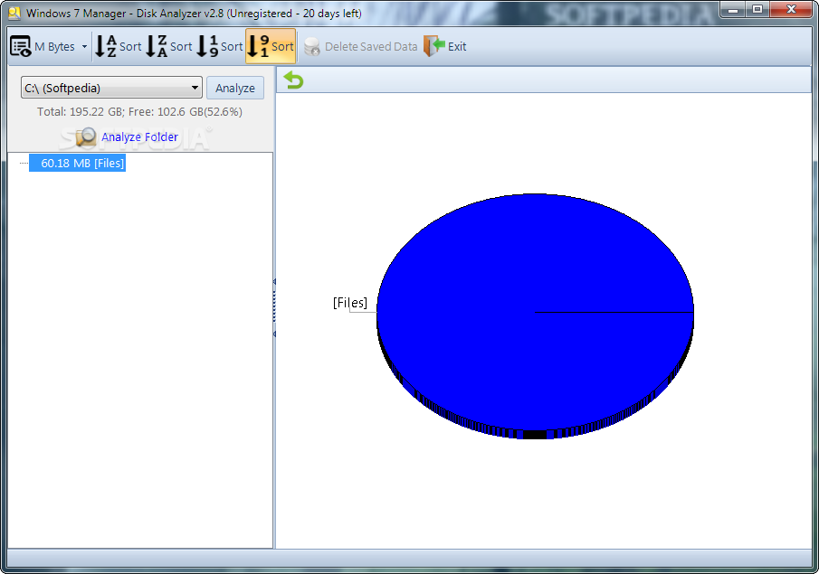Click the pane splitter collapse handle
This screenshot has height=574, width=819.
tap(274, 308)
